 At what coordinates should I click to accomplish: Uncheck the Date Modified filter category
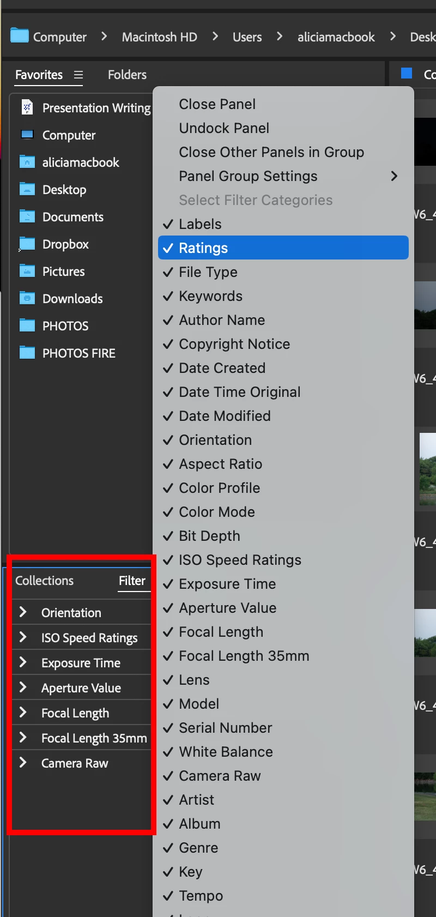pyautogui.click(x=283, y=416)
